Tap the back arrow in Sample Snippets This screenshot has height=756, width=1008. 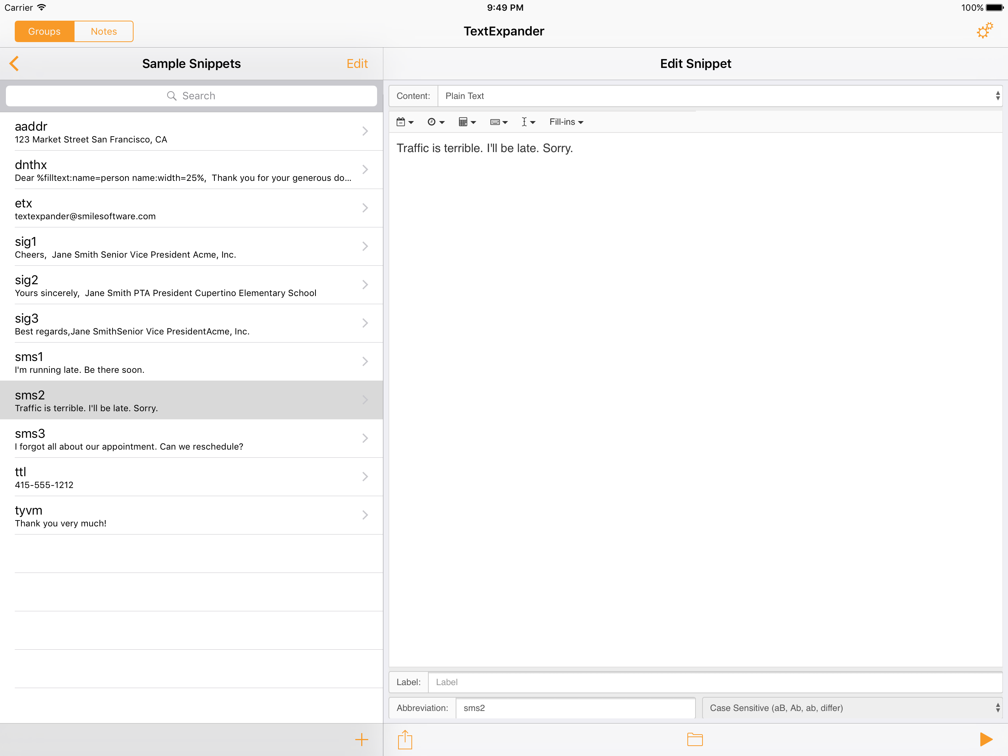point(15,63)
